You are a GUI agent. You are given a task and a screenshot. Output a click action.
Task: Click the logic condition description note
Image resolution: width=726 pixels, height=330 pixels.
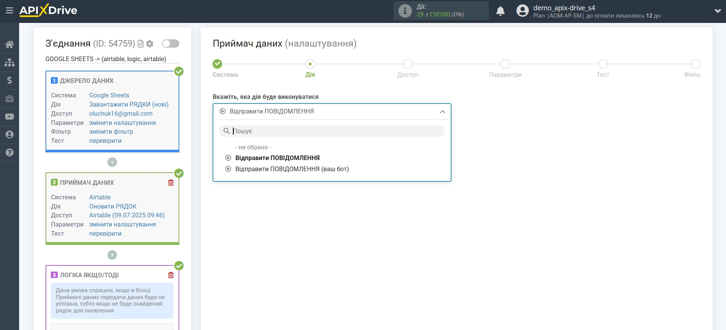coord(112,301)
